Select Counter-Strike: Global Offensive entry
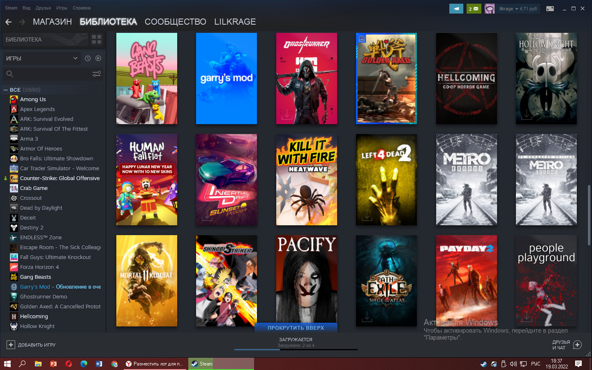Viewport: 592px width, 370px height. [x=55, y=178]
